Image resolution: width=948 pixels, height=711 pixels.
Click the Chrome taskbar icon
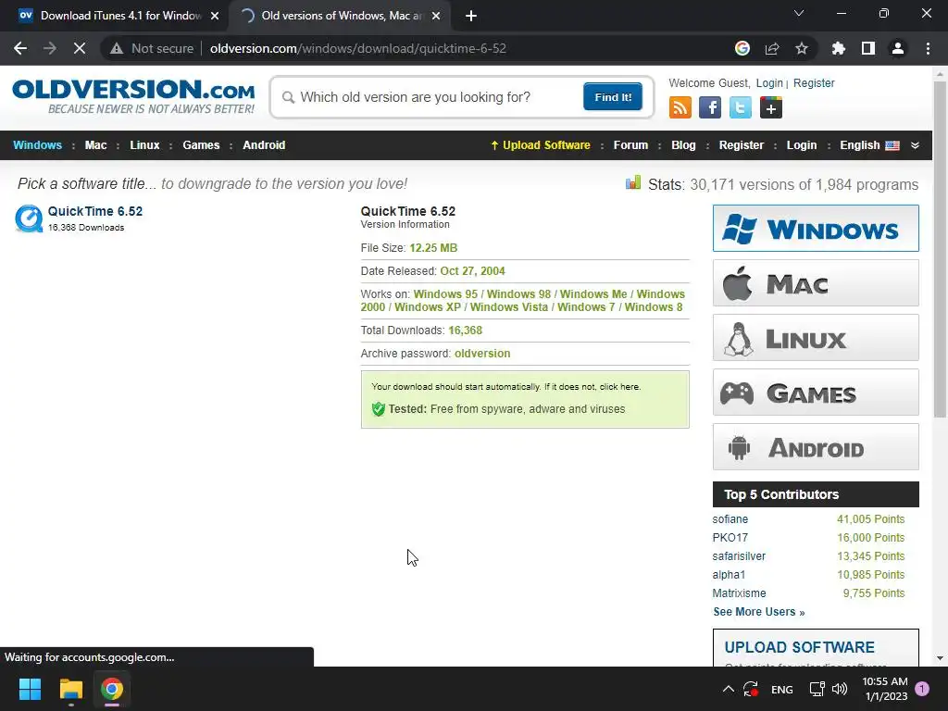pyautogui.click(x=112, y=689)
